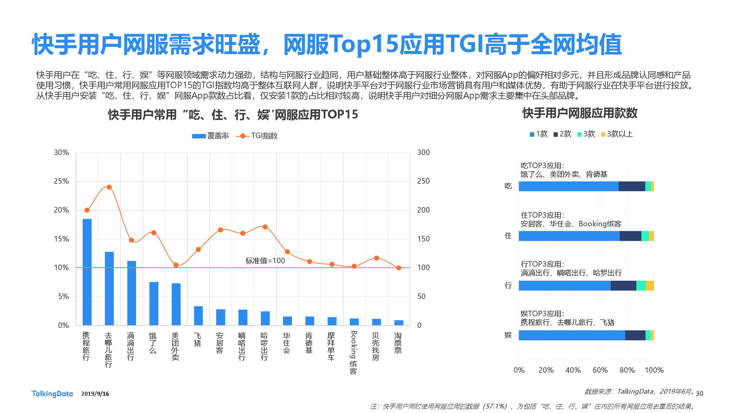Click the TalkingData logo
This screenshot has width=734, height=413.
point(52,394)
